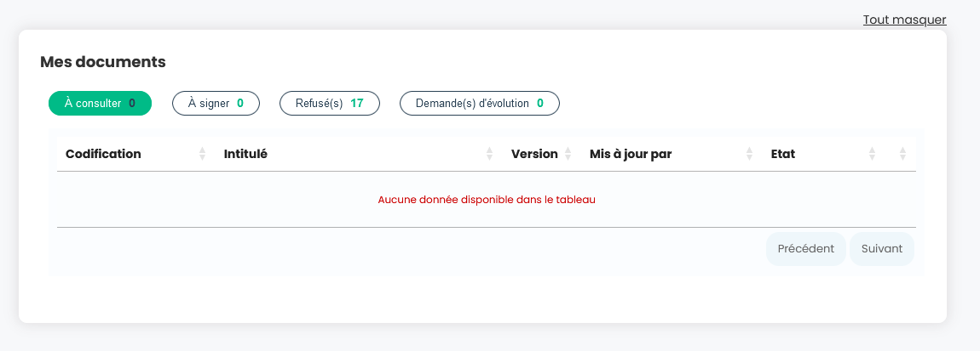980x351 pixels.
Task: Toggle sort arrows next to Intitulé
Action: (x=489, y=154)
